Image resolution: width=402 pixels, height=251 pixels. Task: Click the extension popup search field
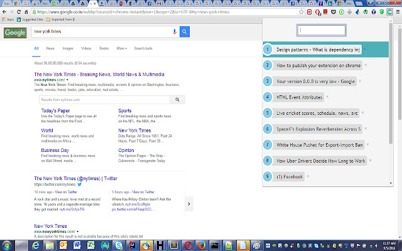point(322,29)
